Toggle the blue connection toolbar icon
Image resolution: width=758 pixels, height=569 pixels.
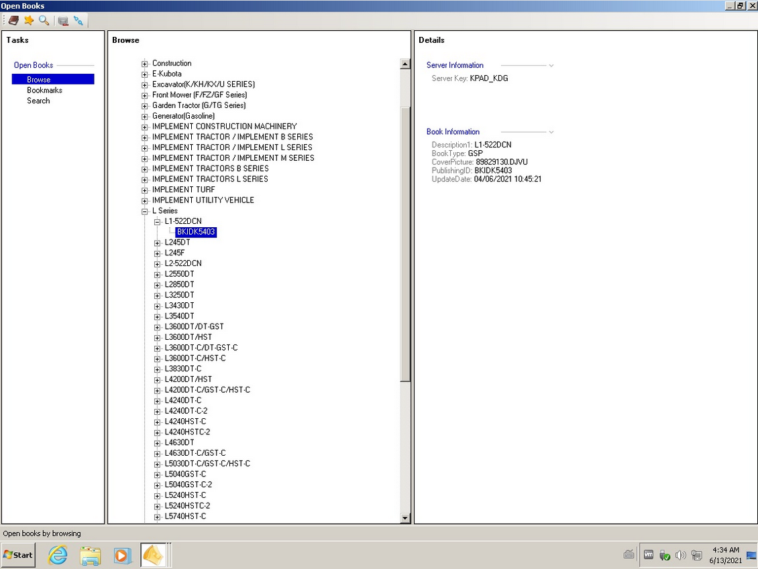coord(78,20)
